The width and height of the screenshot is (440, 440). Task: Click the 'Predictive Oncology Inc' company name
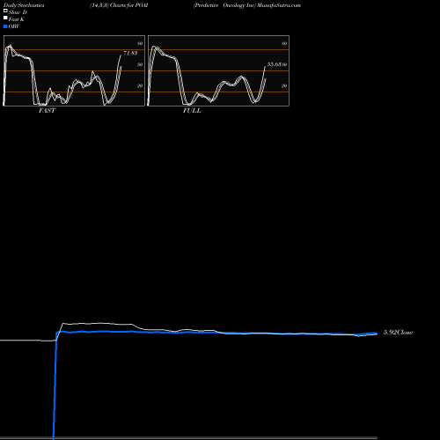coord(224,5)
